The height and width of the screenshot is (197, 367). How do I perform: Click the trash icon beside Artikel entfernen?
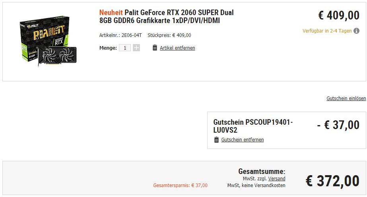tap(155, 48)
